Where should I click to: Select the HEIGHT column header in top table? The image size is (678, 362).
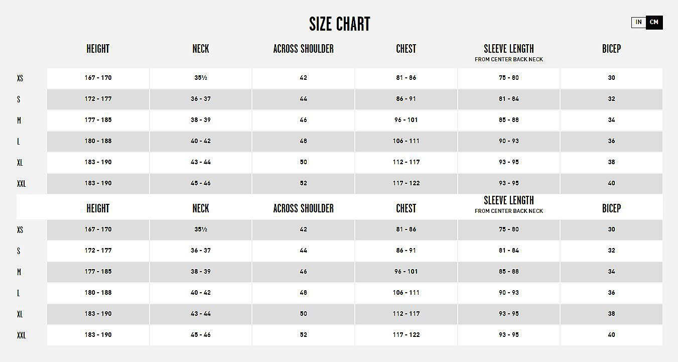point(98,49)
